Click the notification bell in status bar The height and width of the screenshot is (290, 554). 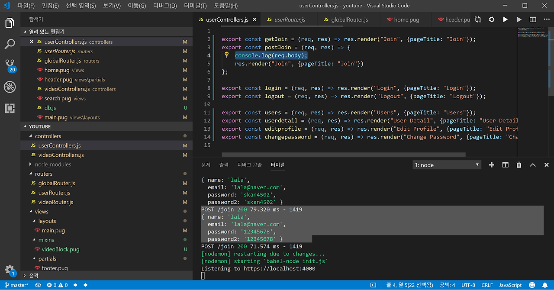pyautogui.click(x=544, y=285)
